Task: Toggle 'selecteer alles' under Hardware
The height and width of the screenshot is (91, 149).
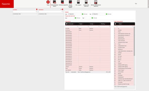Action: pos(39,14)
